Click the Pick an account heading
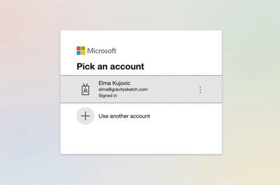 point(111,66)
